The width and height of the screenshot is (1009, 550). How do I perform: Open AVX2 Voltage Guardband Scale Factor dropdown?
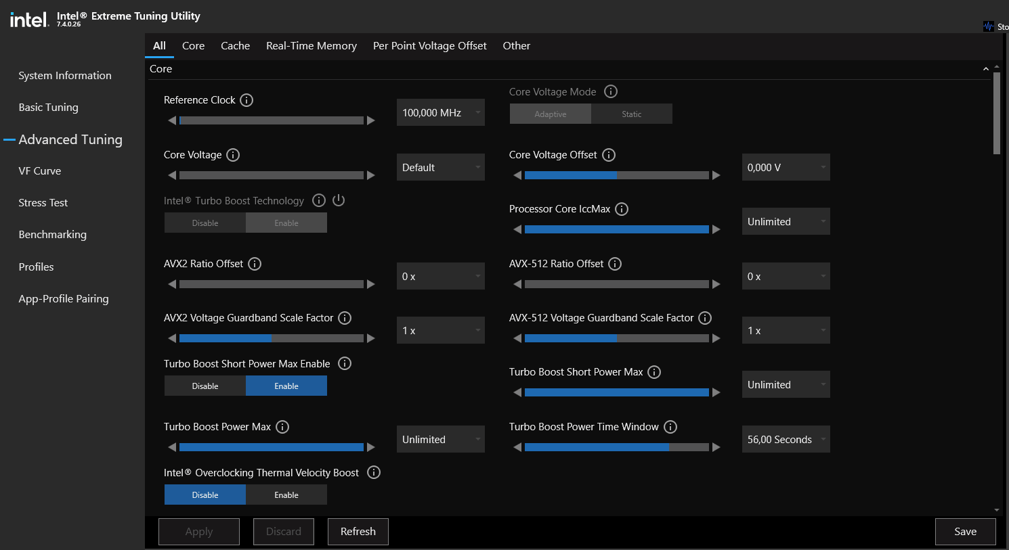[441, 330]
